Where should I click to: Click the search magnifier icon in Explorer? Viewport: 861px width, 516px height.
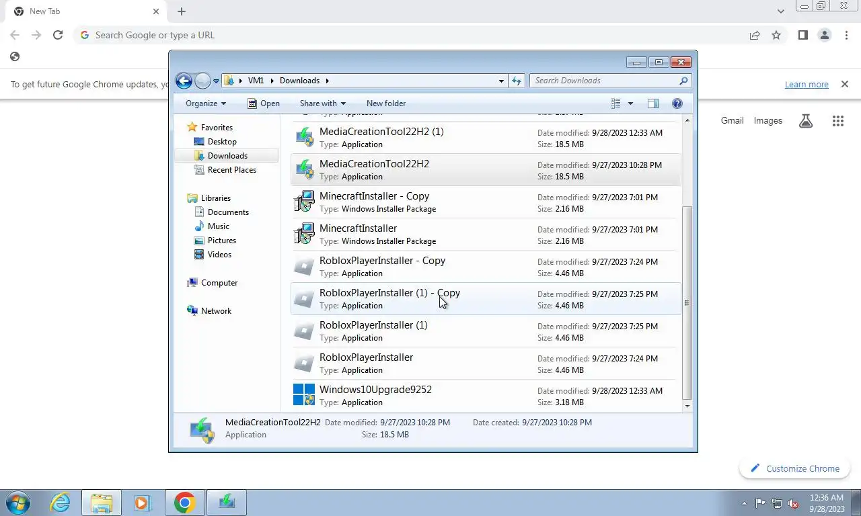(684, 81)
